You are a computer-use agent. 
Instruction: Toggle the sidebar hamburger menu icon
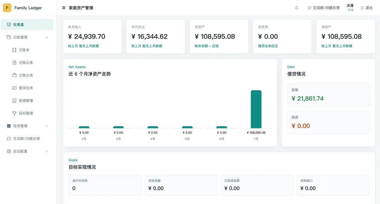[64, 8]
